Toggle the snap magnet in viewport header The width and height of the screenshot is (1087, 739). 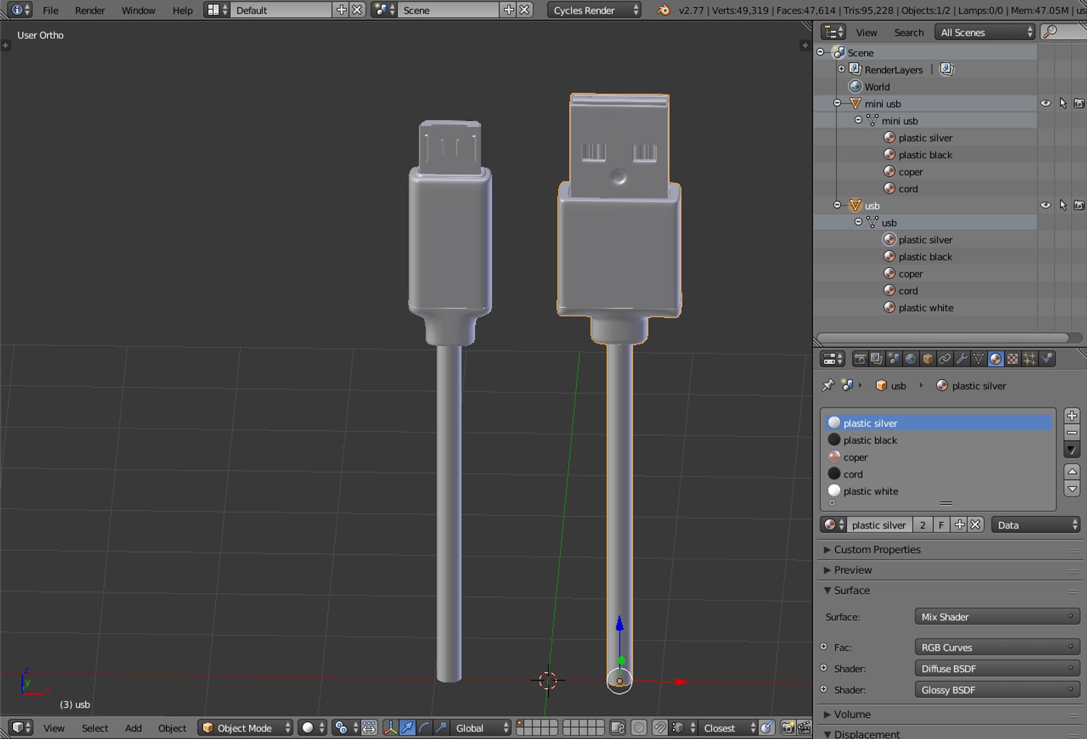(x=659, y=727)
